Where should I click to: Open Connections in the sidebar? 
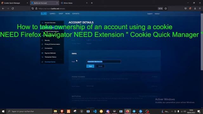pos(49,48)
